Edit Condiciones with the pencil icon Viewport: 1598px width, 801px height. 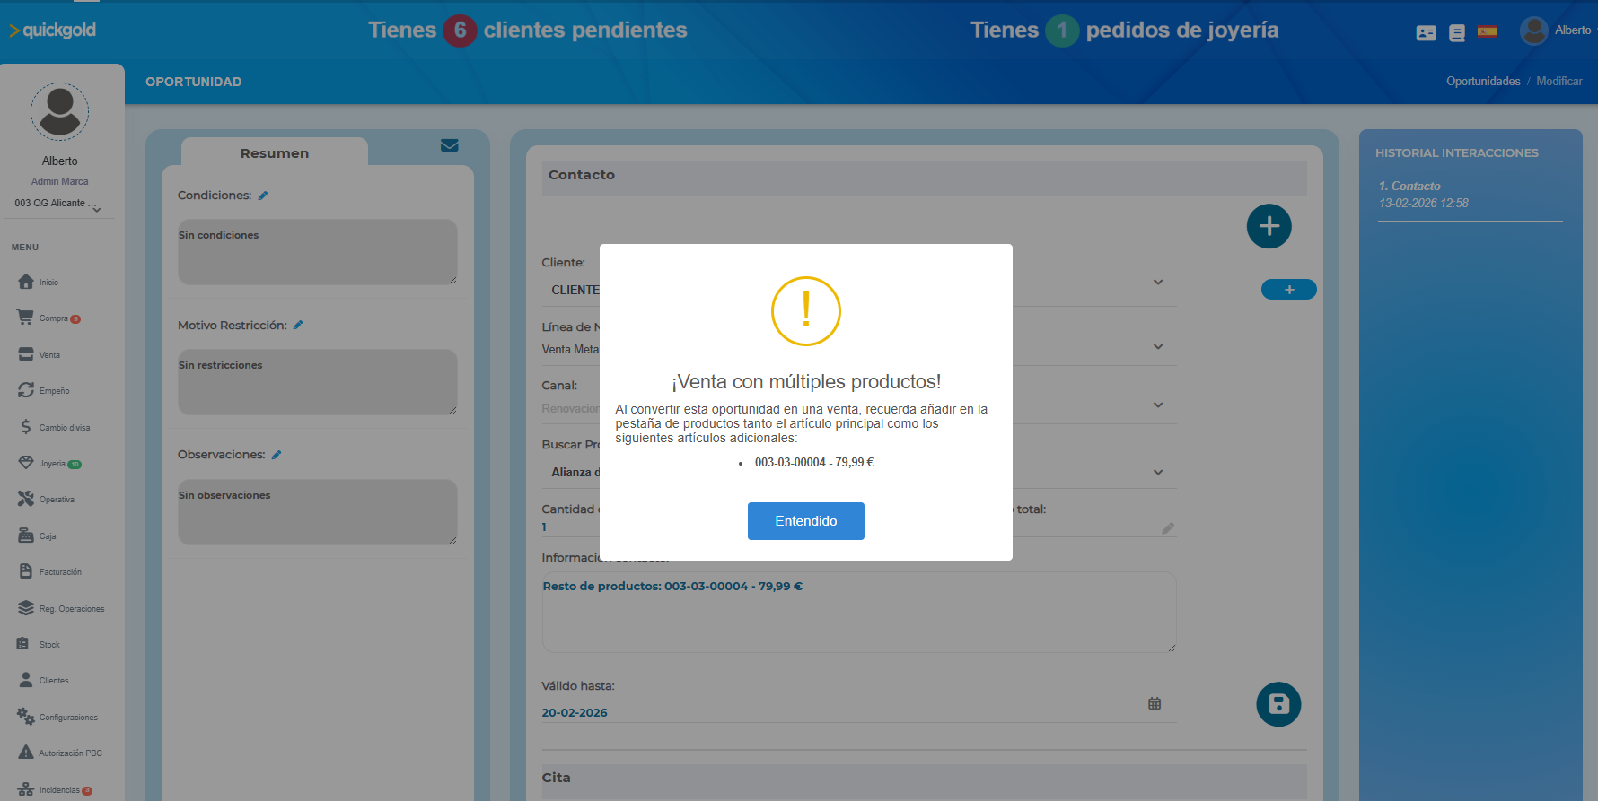coord(263,196)
